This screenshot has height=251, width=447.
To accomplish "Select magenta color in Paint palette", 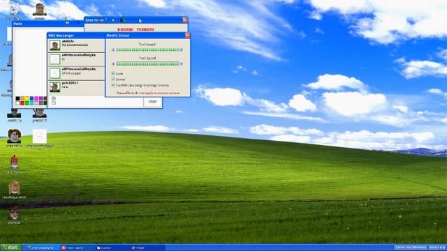I will click(x=36, y=98).
